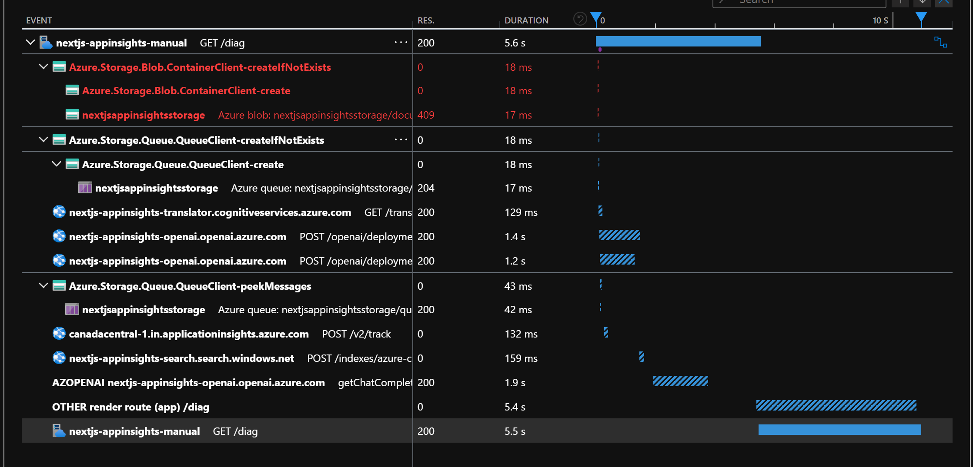Click globe icon of canadacentral-1 applicationinsights row
The width and height of the screenshot is (973, 467).
click(59, 334)
